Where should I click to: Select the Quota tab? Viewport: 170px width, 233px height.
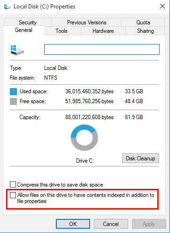143,23
